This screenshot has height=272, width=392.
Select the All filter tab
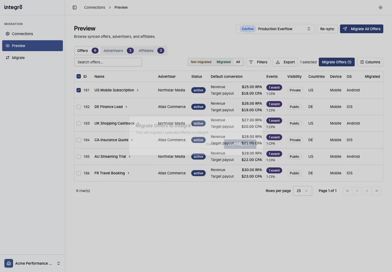(238, 62)
